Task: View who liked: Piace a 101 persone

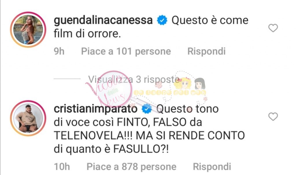Action: [126, 51]
